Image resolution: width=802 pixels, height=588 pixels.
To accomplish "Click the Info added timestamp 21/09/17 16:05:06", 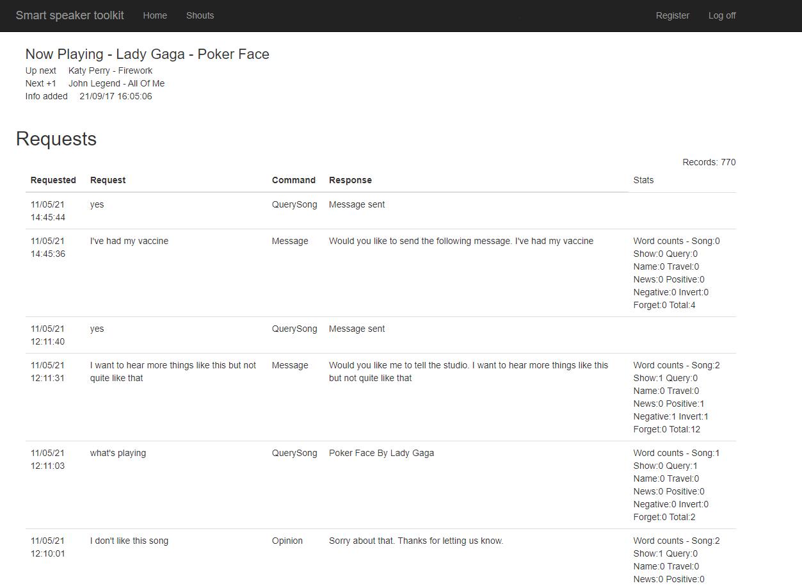I will click(116, 96).
